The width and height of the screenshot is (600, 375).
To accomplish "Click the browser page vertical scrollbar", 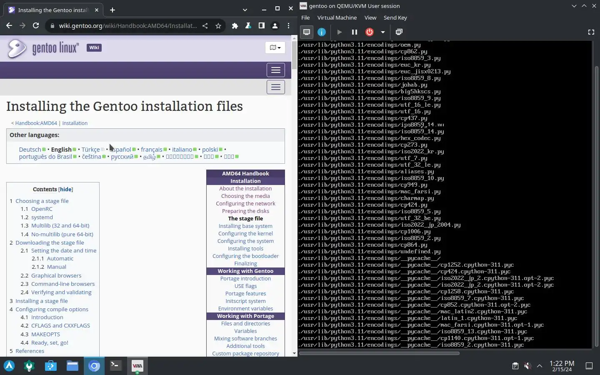I will [x=295, y=55].
